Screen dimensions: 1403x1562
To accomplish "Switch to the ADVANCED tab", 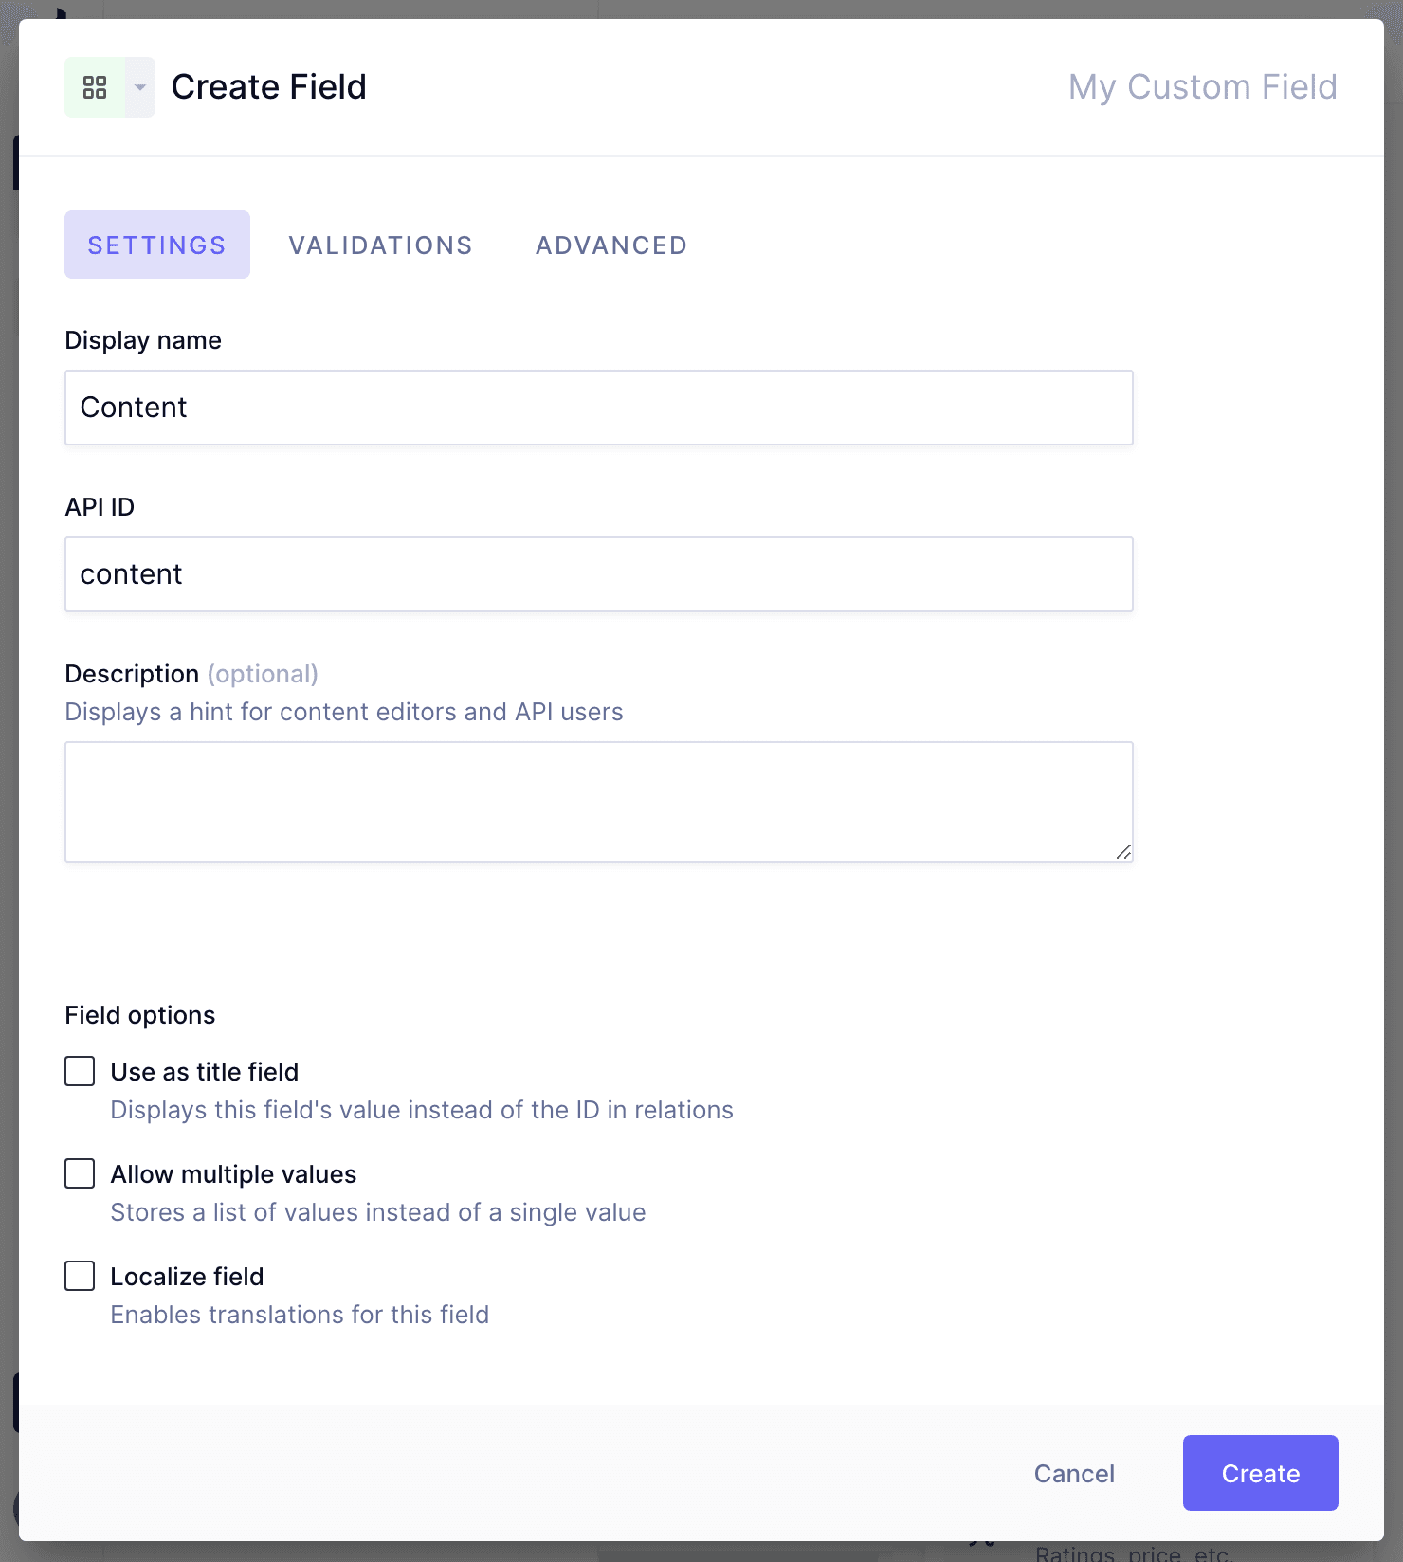I will point(610,245).
